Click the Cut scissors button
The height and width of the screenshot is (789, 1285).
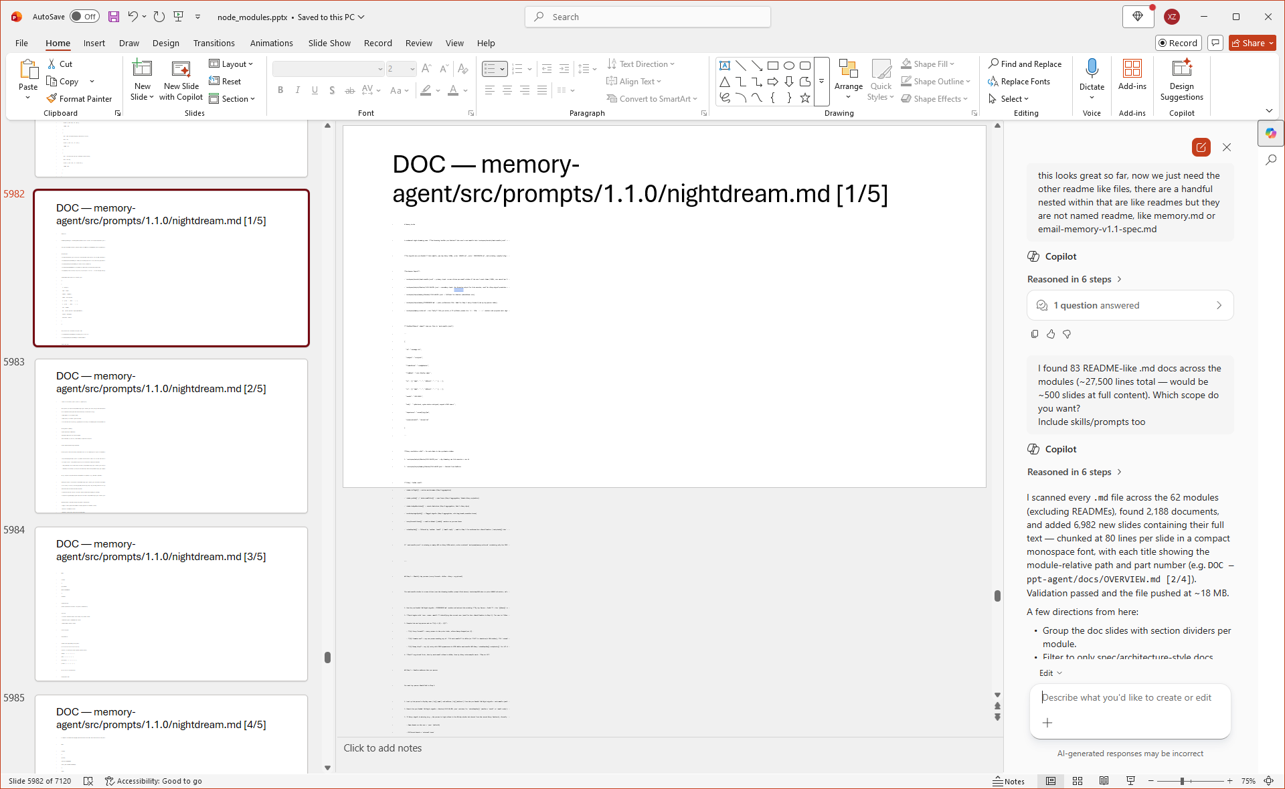60,64
